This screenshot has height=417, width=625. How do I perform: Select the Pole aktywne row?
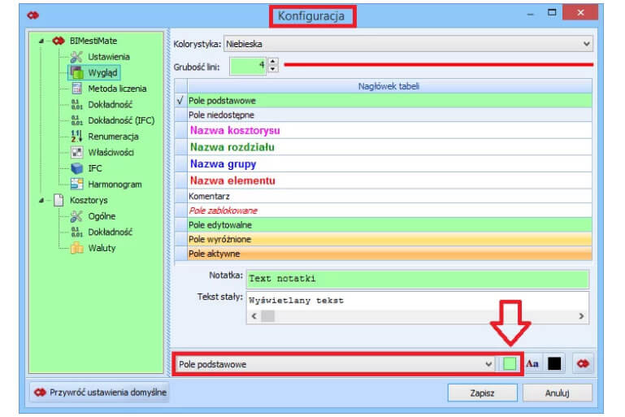pyautogui.click(x=389, y=254)
